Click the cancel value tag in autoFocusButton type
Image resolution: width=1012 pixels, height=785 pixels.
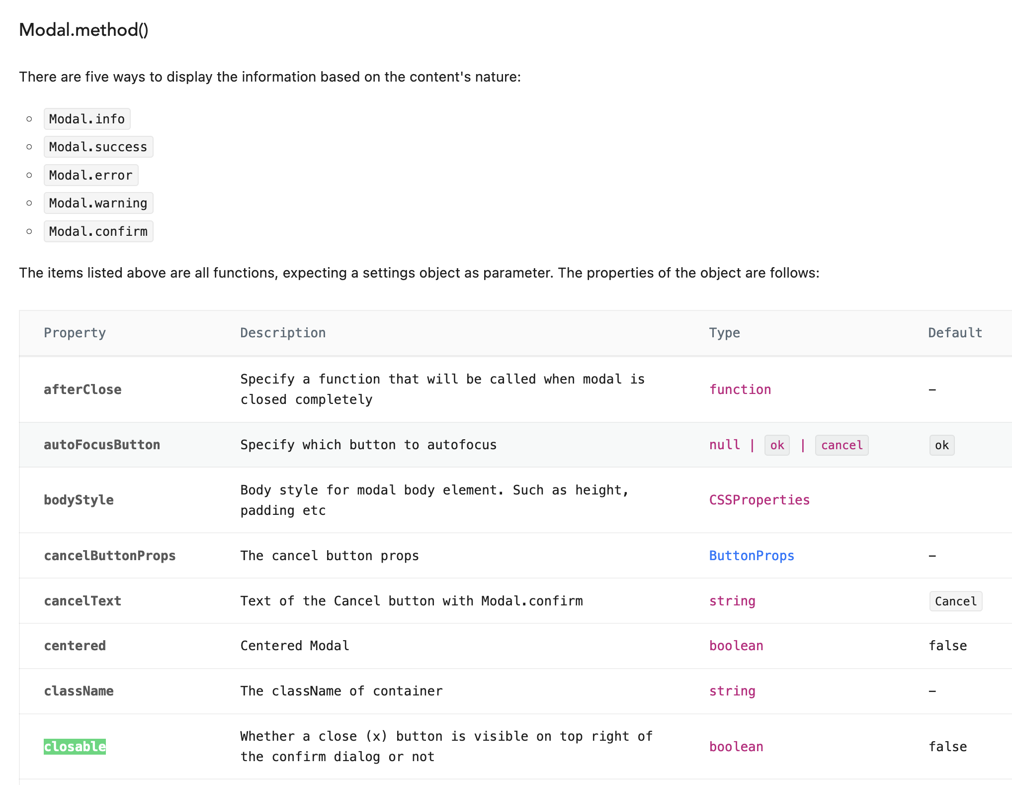click(x=842, y=445)
